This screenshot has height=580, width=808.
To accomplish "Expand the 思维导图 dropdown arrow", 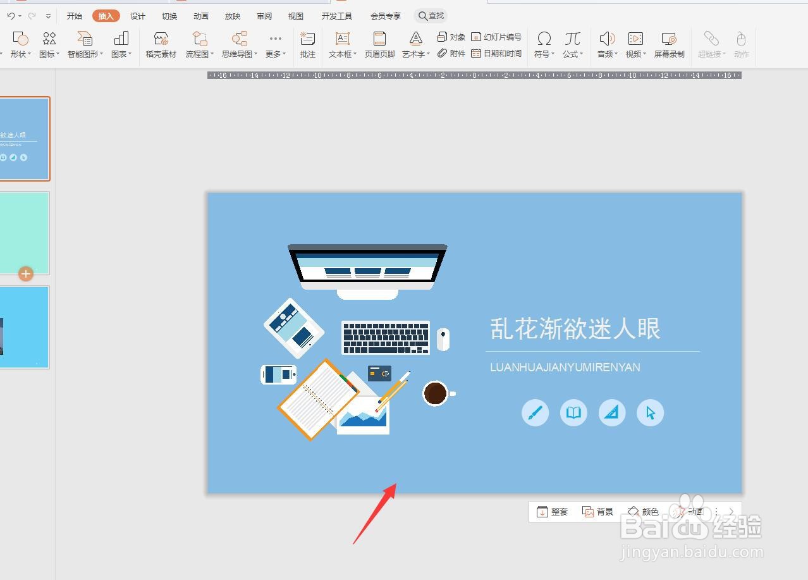I will (x=256, y=54).
